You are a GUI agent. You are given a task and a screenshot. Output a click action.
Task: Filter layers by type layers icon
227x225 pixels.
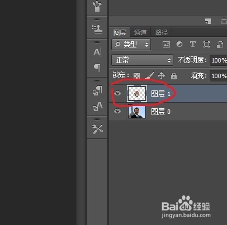[193, 44]
